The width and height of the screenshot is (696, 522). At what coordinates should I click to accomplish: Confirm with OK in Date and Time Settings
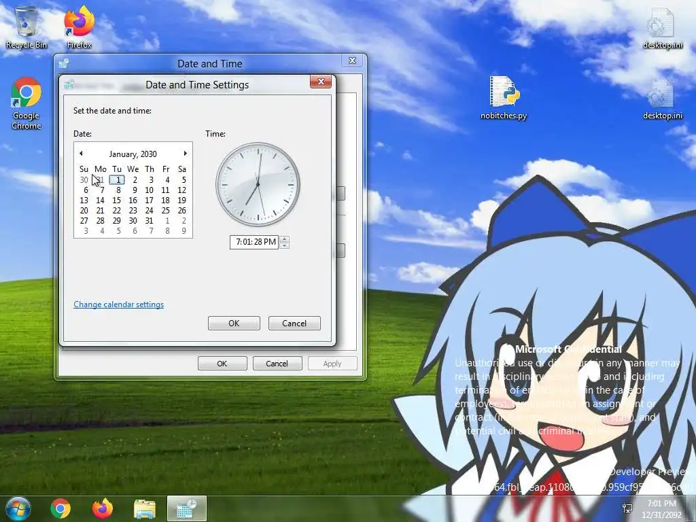[x=234, y=323]
